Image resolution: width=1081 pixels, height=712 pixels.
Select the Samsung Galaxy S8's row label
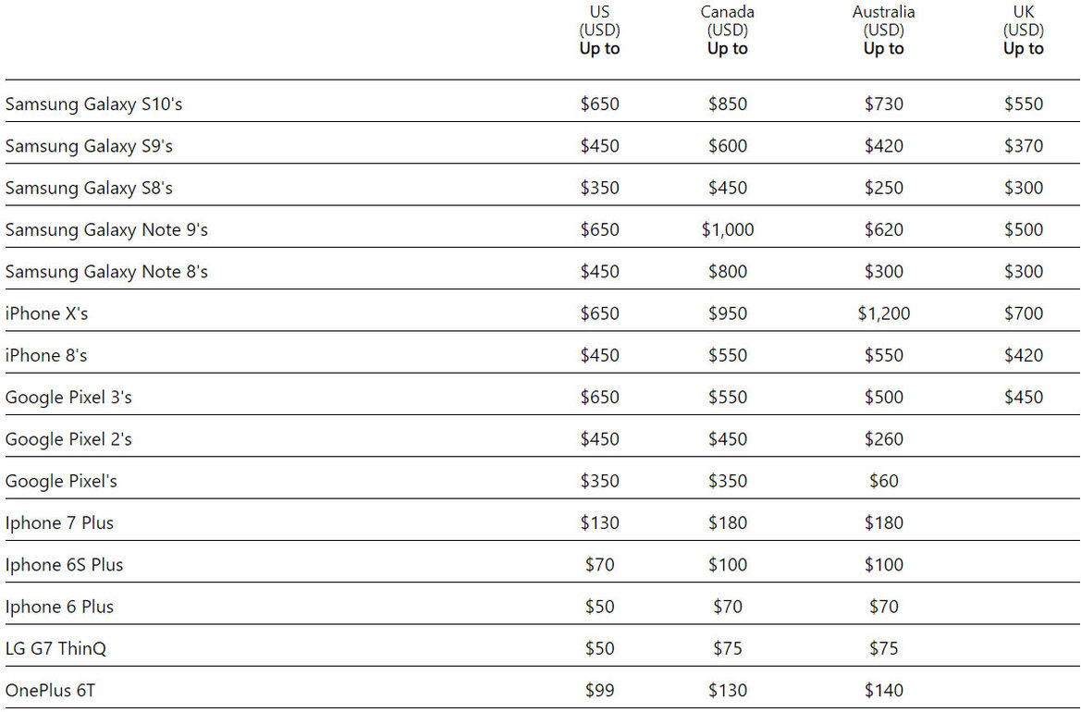click(x=88, y=188)
